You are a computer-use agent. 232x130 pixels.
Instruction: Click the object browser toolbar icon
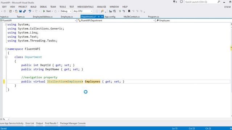tap(114, 11)
